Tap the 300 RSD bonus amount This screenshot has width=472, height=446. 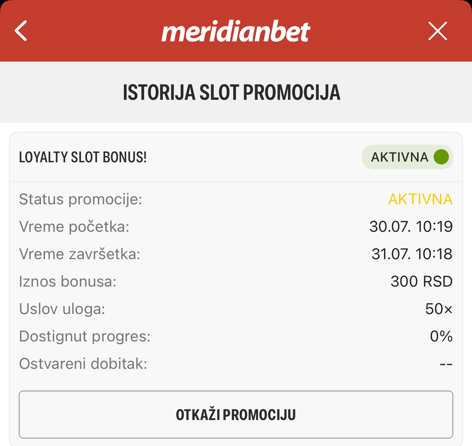click(x=422, y=281)
